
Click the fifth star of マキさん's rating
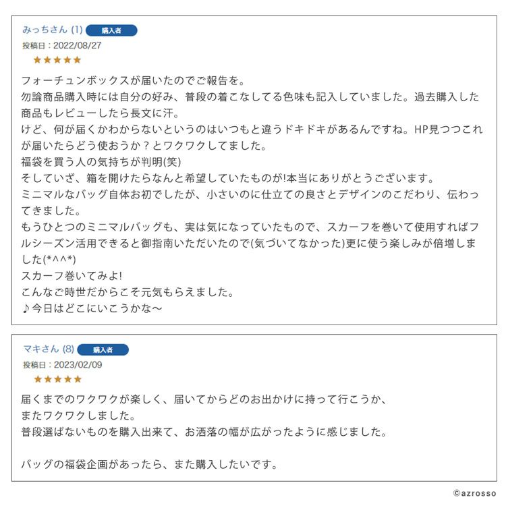(78, 379)
